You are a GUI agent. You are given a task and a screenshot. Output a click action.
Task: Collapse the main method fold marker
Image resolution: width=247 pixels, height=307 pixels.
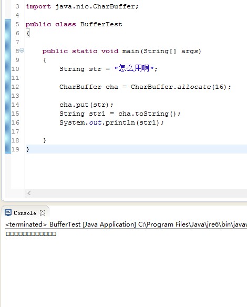[x=22, y=50]
